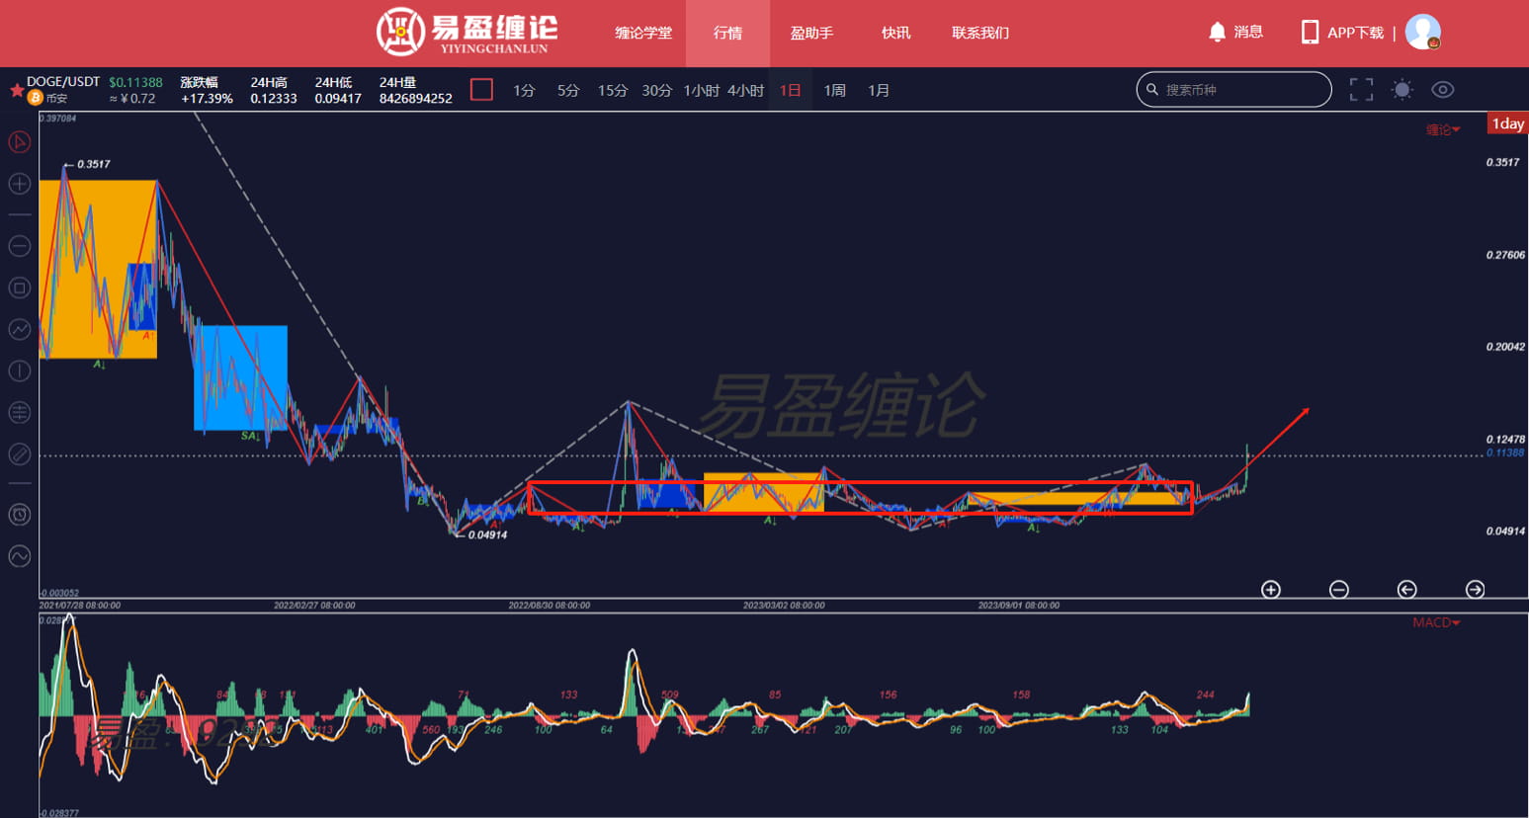Select the drawing cursor tool in left toolbar
Viewport: 1529px width, 818px height.
click(19, 142)
